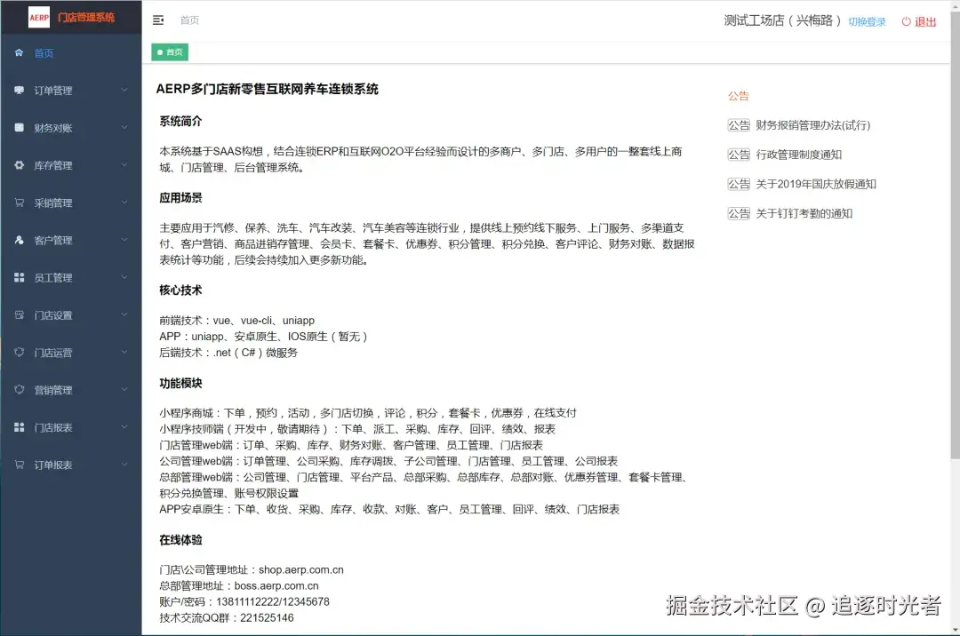The image size is (960, 636).
Task: Expand the 采销管理 menu chevron
Action: pyautogui.click(x=124, y=203)
